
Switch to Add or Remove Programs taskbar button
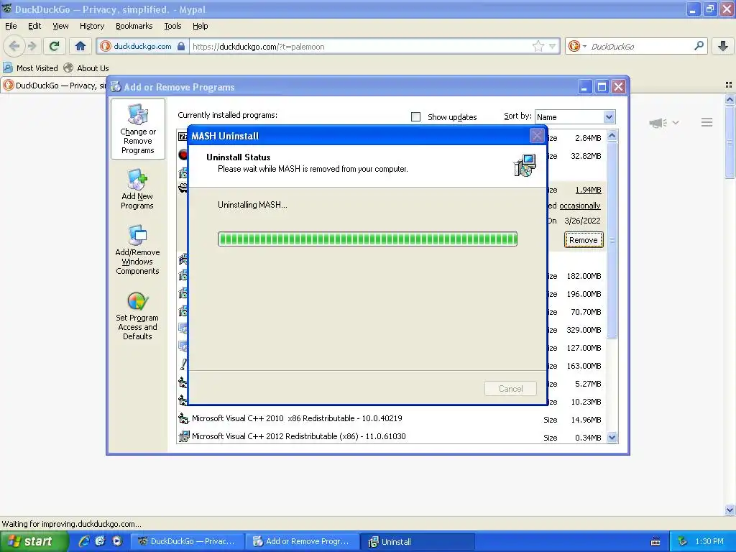(303, 541)
